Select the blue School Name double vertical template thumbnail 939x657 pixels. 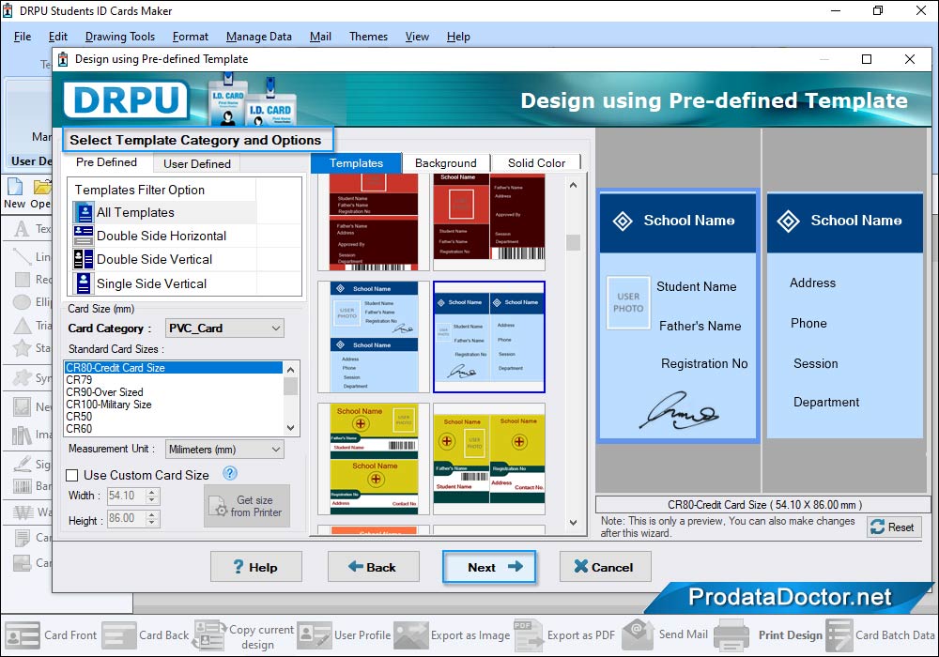[489, 337]
